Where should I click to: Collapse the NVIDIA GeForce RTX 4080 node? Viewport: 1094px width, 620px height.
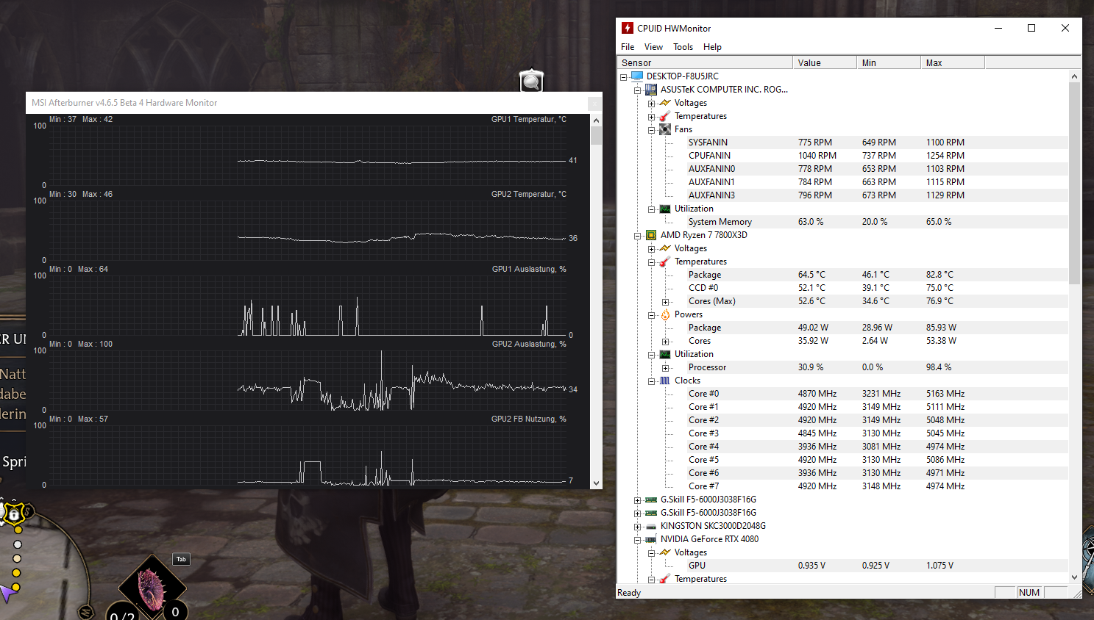pos(638,539)
